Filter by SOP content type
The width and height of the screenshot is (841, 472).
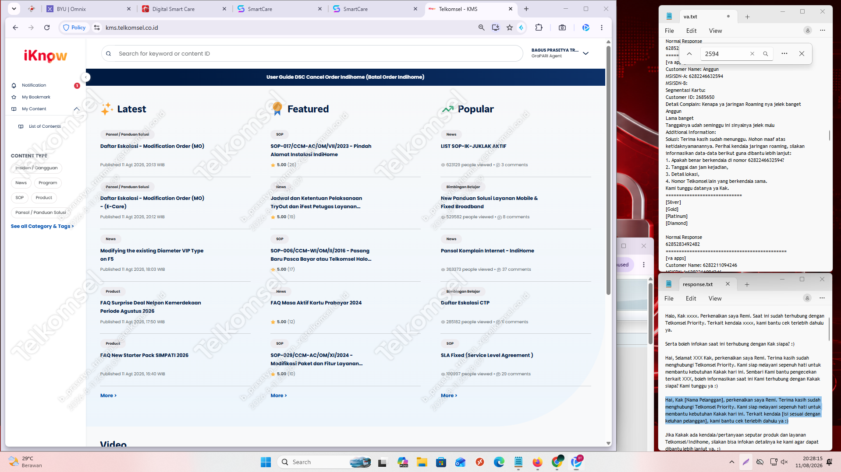pyautogui.click(x=20, y=198)
